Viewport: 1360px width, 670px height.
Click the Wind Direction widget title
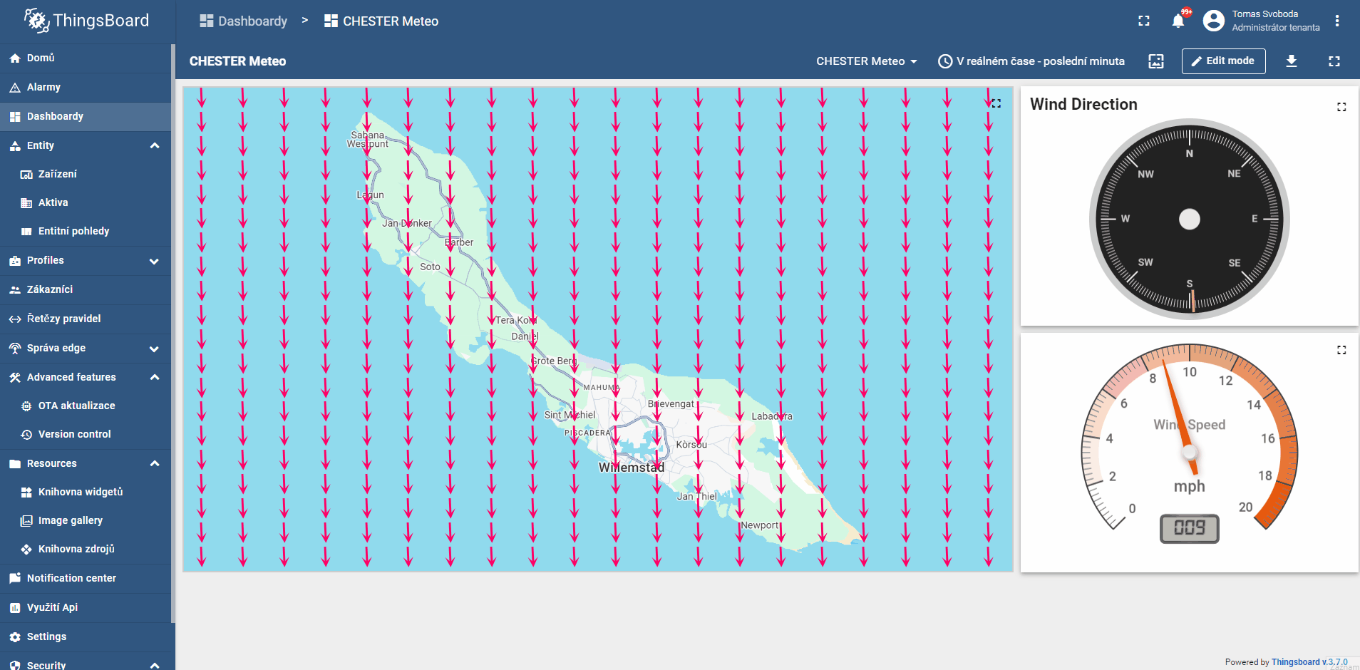click(x=1083, y=104)
